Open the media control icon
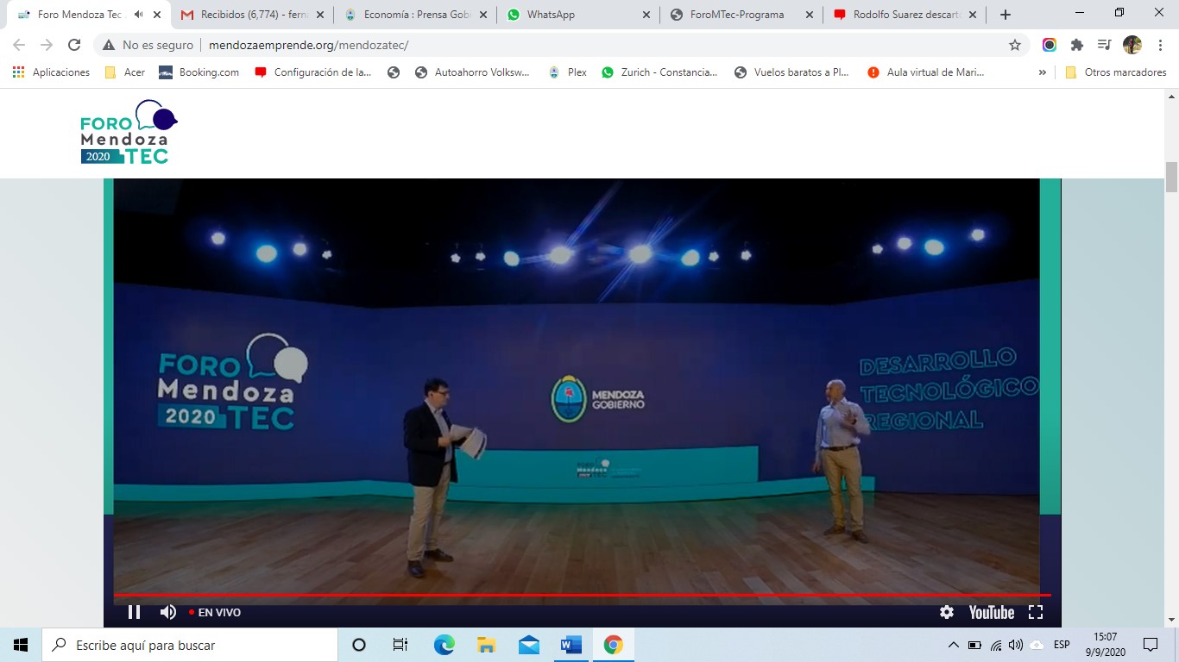Viewport: 1179px width, 662px height. point(1104,45)
